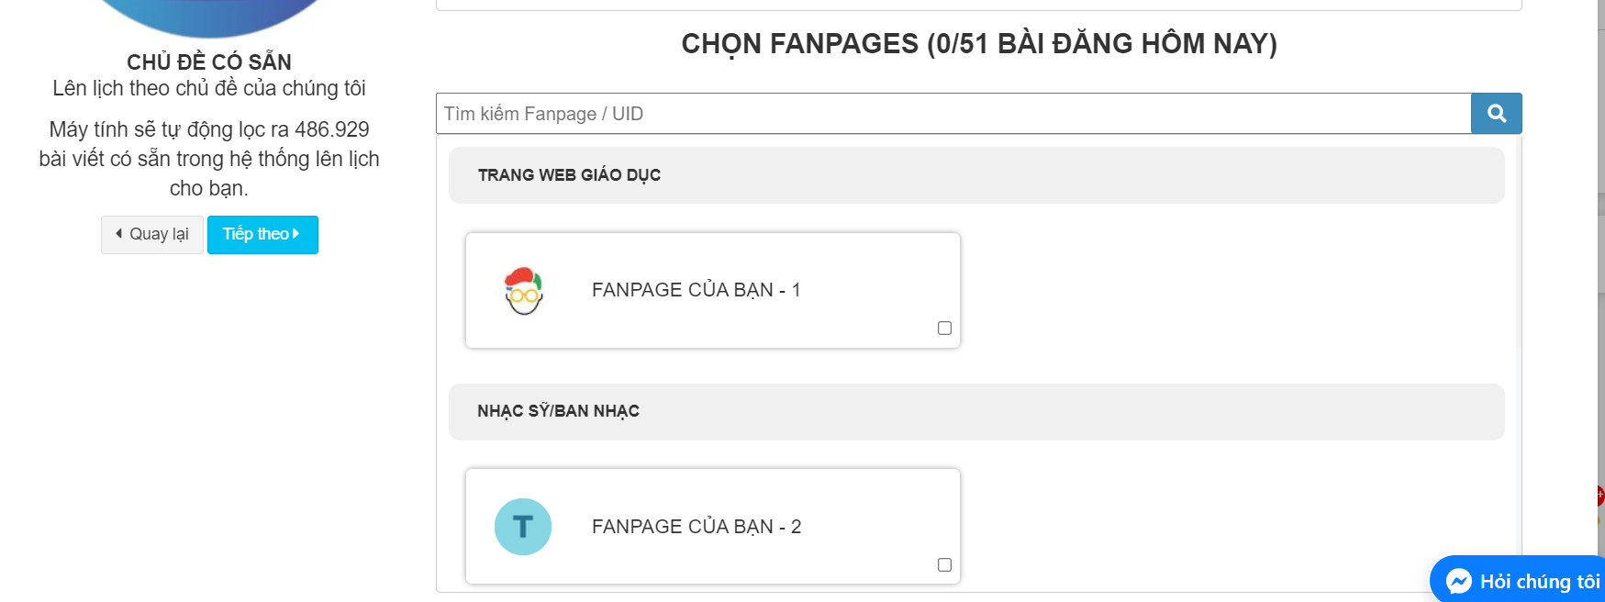
Task: Click the TRANG WEB GIÁO DỤC group header
Action: 976,175
